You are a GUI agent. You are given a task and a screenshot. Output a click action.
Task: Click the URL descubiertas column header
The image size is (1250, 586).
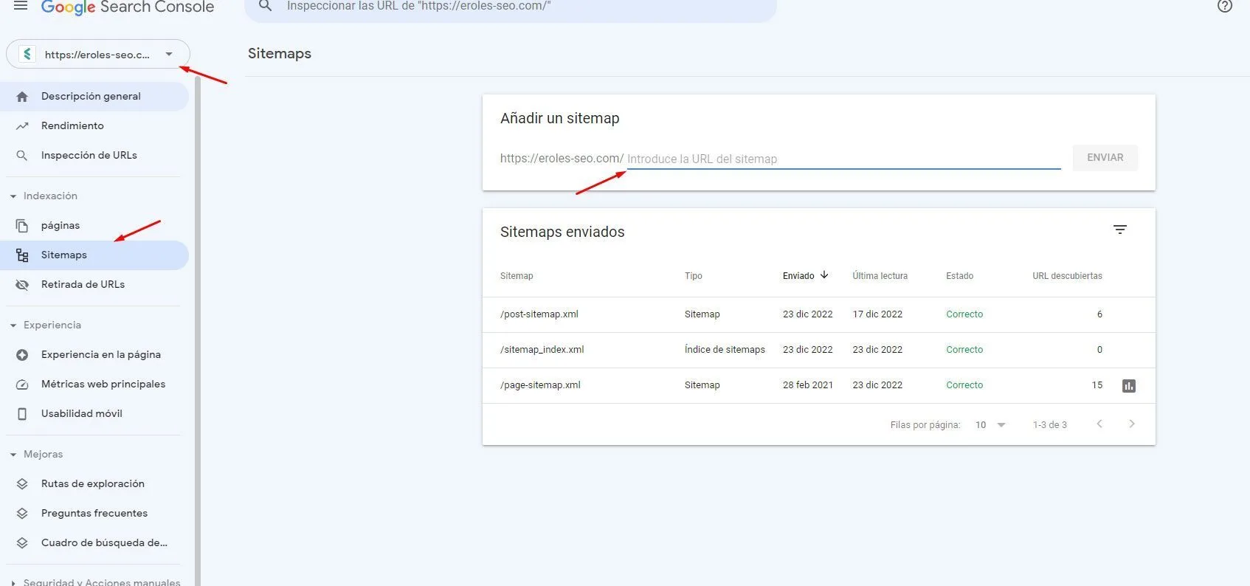[x=1067, y=276]
